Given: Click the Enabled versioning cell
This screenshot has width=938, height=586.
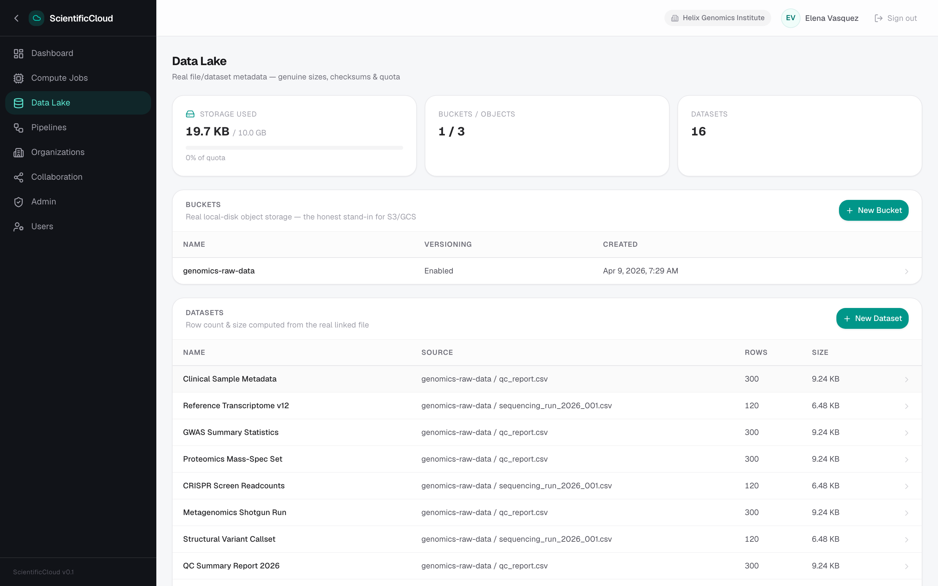Looking at the screenshot, I should click(438, 271).
